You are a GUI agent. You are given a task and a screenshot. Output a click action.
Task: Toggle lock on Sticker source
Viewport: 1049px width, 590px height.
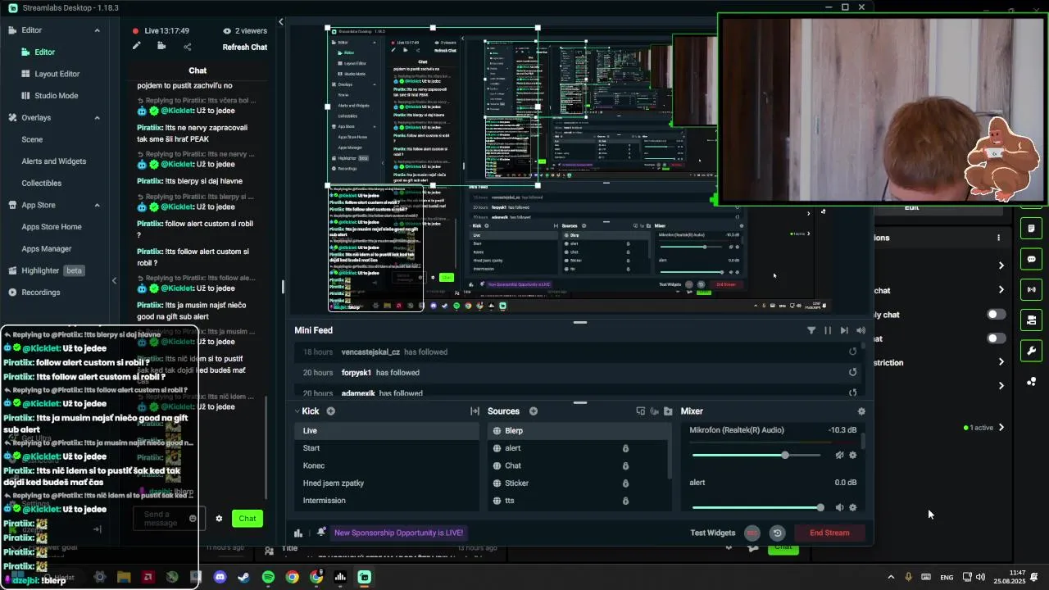tap(625, 483)
